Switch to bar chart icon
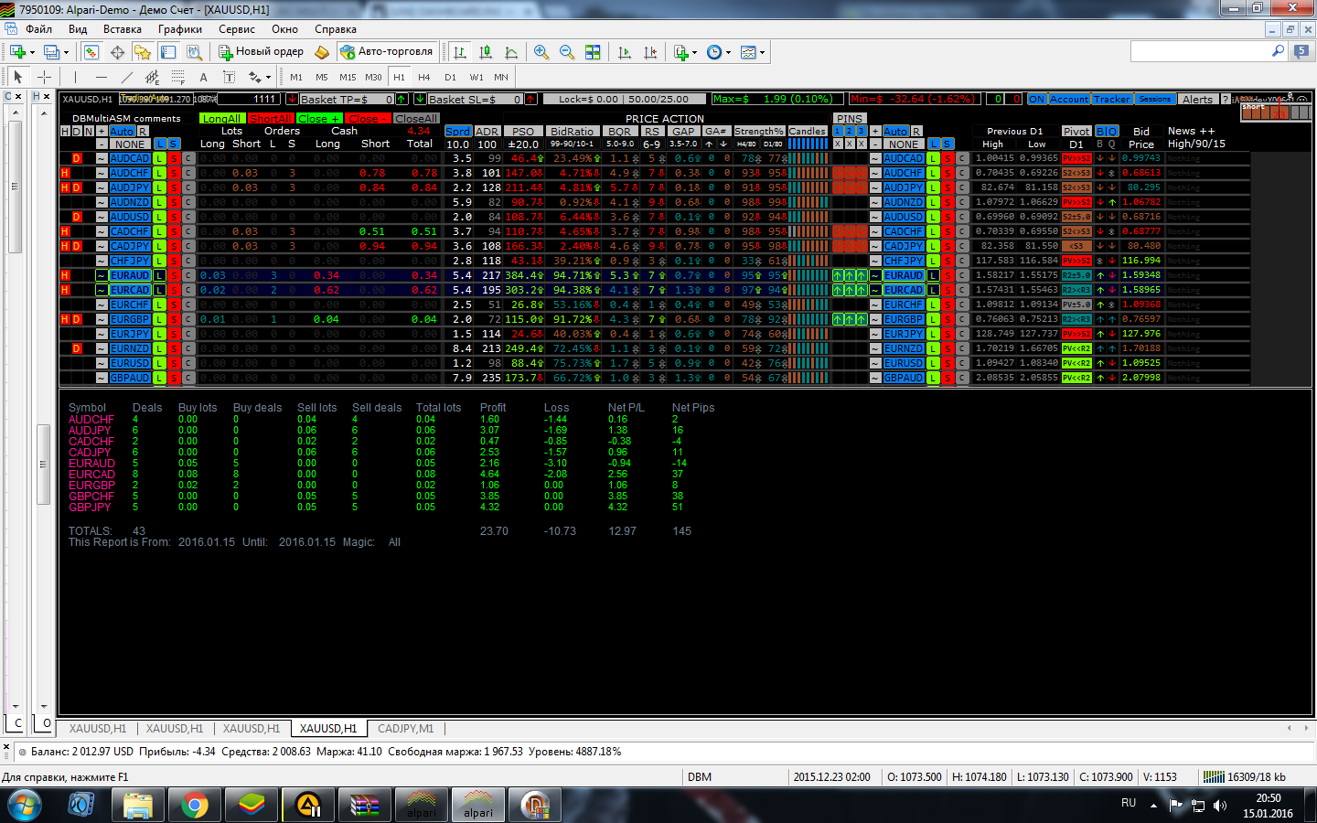The image size is (1317, 823). 460,52
